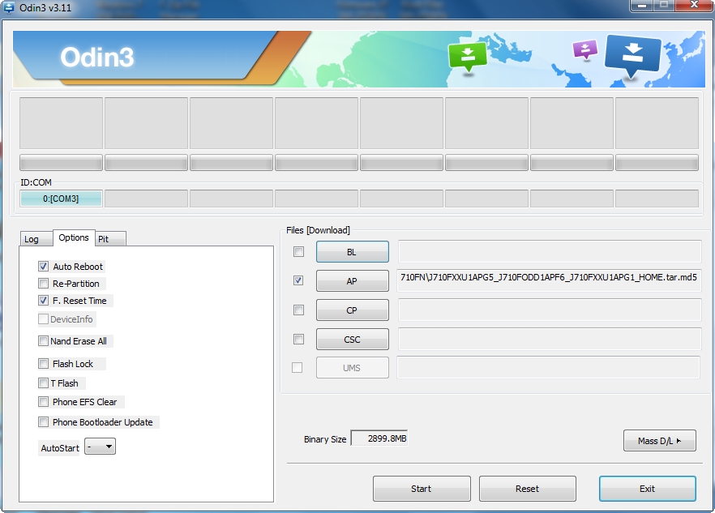Click the empty CP file path field

coord(549,310)
